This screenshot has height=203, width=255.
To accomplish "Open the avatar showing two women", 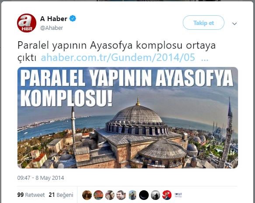I will point(110,195).
